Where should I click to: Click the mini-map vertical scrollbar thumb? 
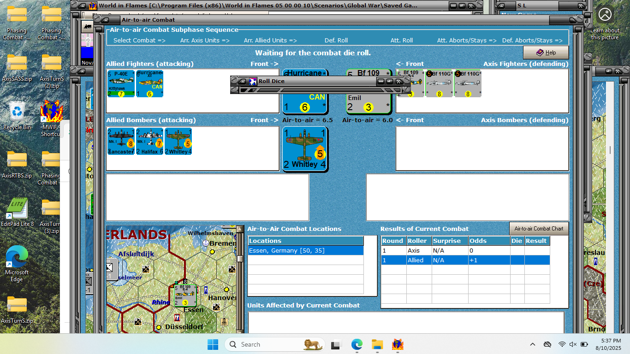240,258
